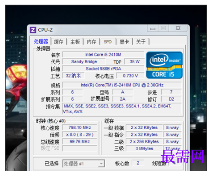
Task: Click the Intel Core i5 badge logo
Action: point(164,65)
